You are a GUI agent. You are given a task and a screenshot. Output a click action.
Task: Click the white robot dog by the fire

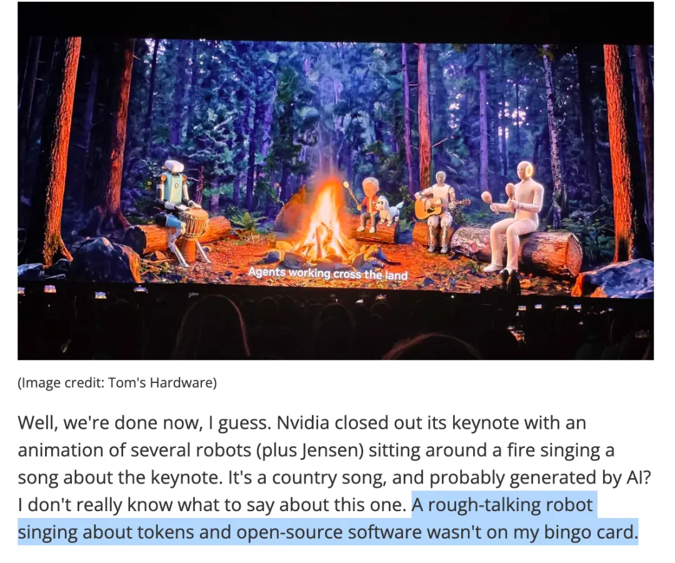pos(389,210)
